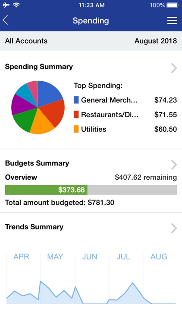Tap the JUL peak in trends chart
Viewport: 182px width, 324px height.
pyautogui.click(x=132, y=283)
